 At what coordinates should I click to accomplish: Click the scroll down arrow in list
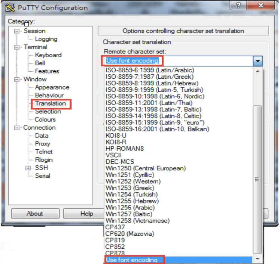click(257, 259)
